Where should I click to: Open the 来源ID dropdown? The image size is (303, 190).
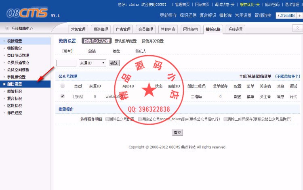pos(93,63)
